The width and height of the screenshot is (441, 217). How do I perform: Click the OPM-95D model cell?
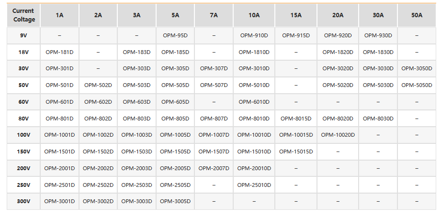pyautogui.click(x=175, y=36)
